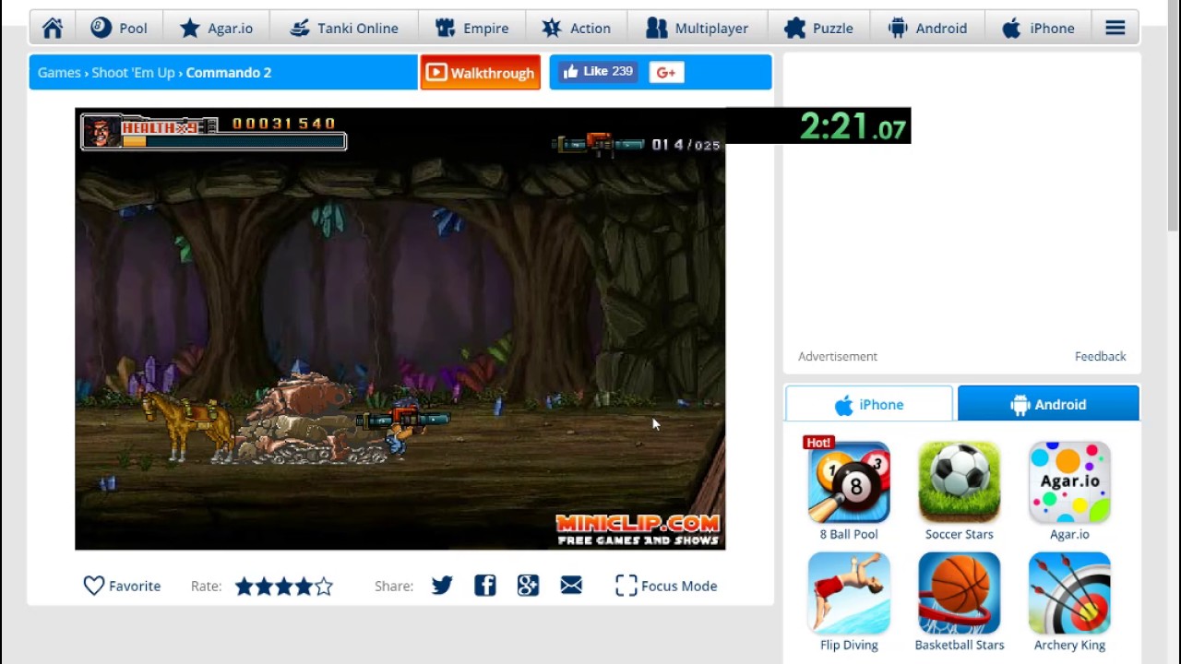This screenshot has height=664, width=1181.
Task: Rate the game three stars
Action: [284, 586]
